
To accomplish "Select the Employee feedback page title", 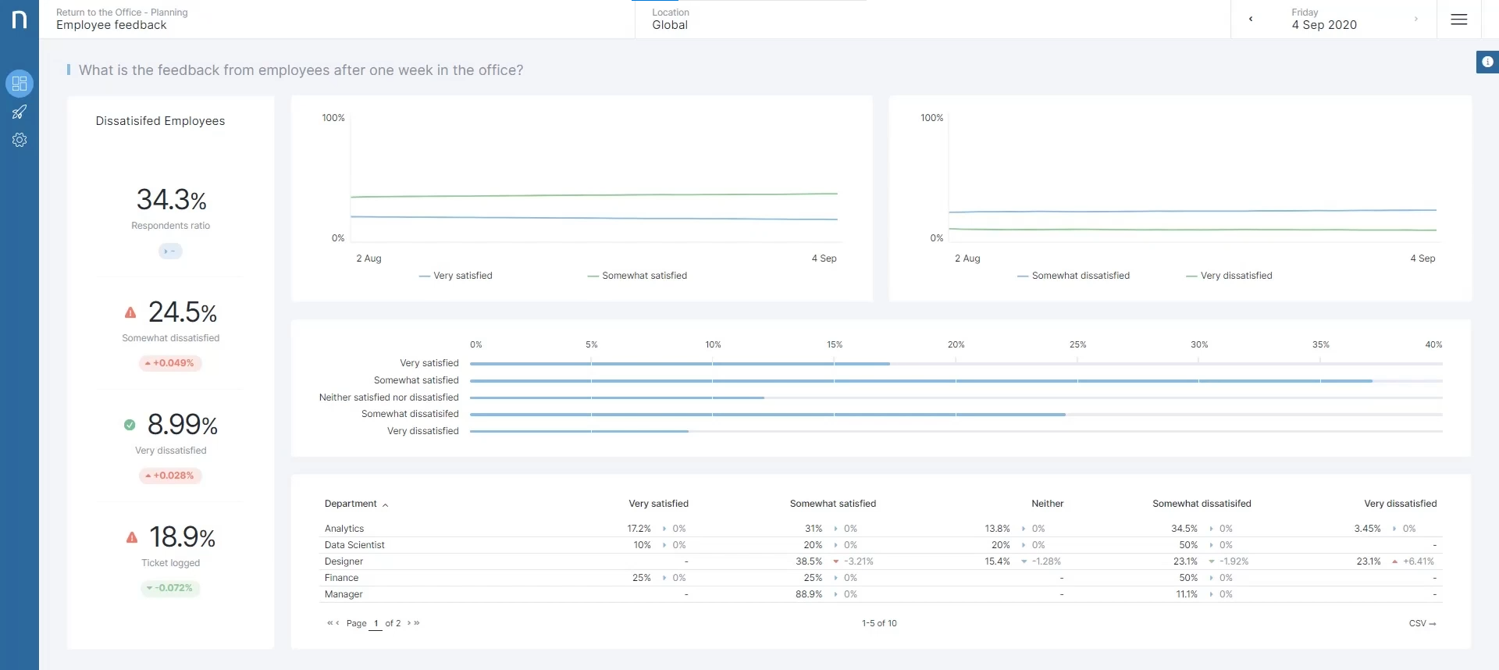I will [112, 25].
